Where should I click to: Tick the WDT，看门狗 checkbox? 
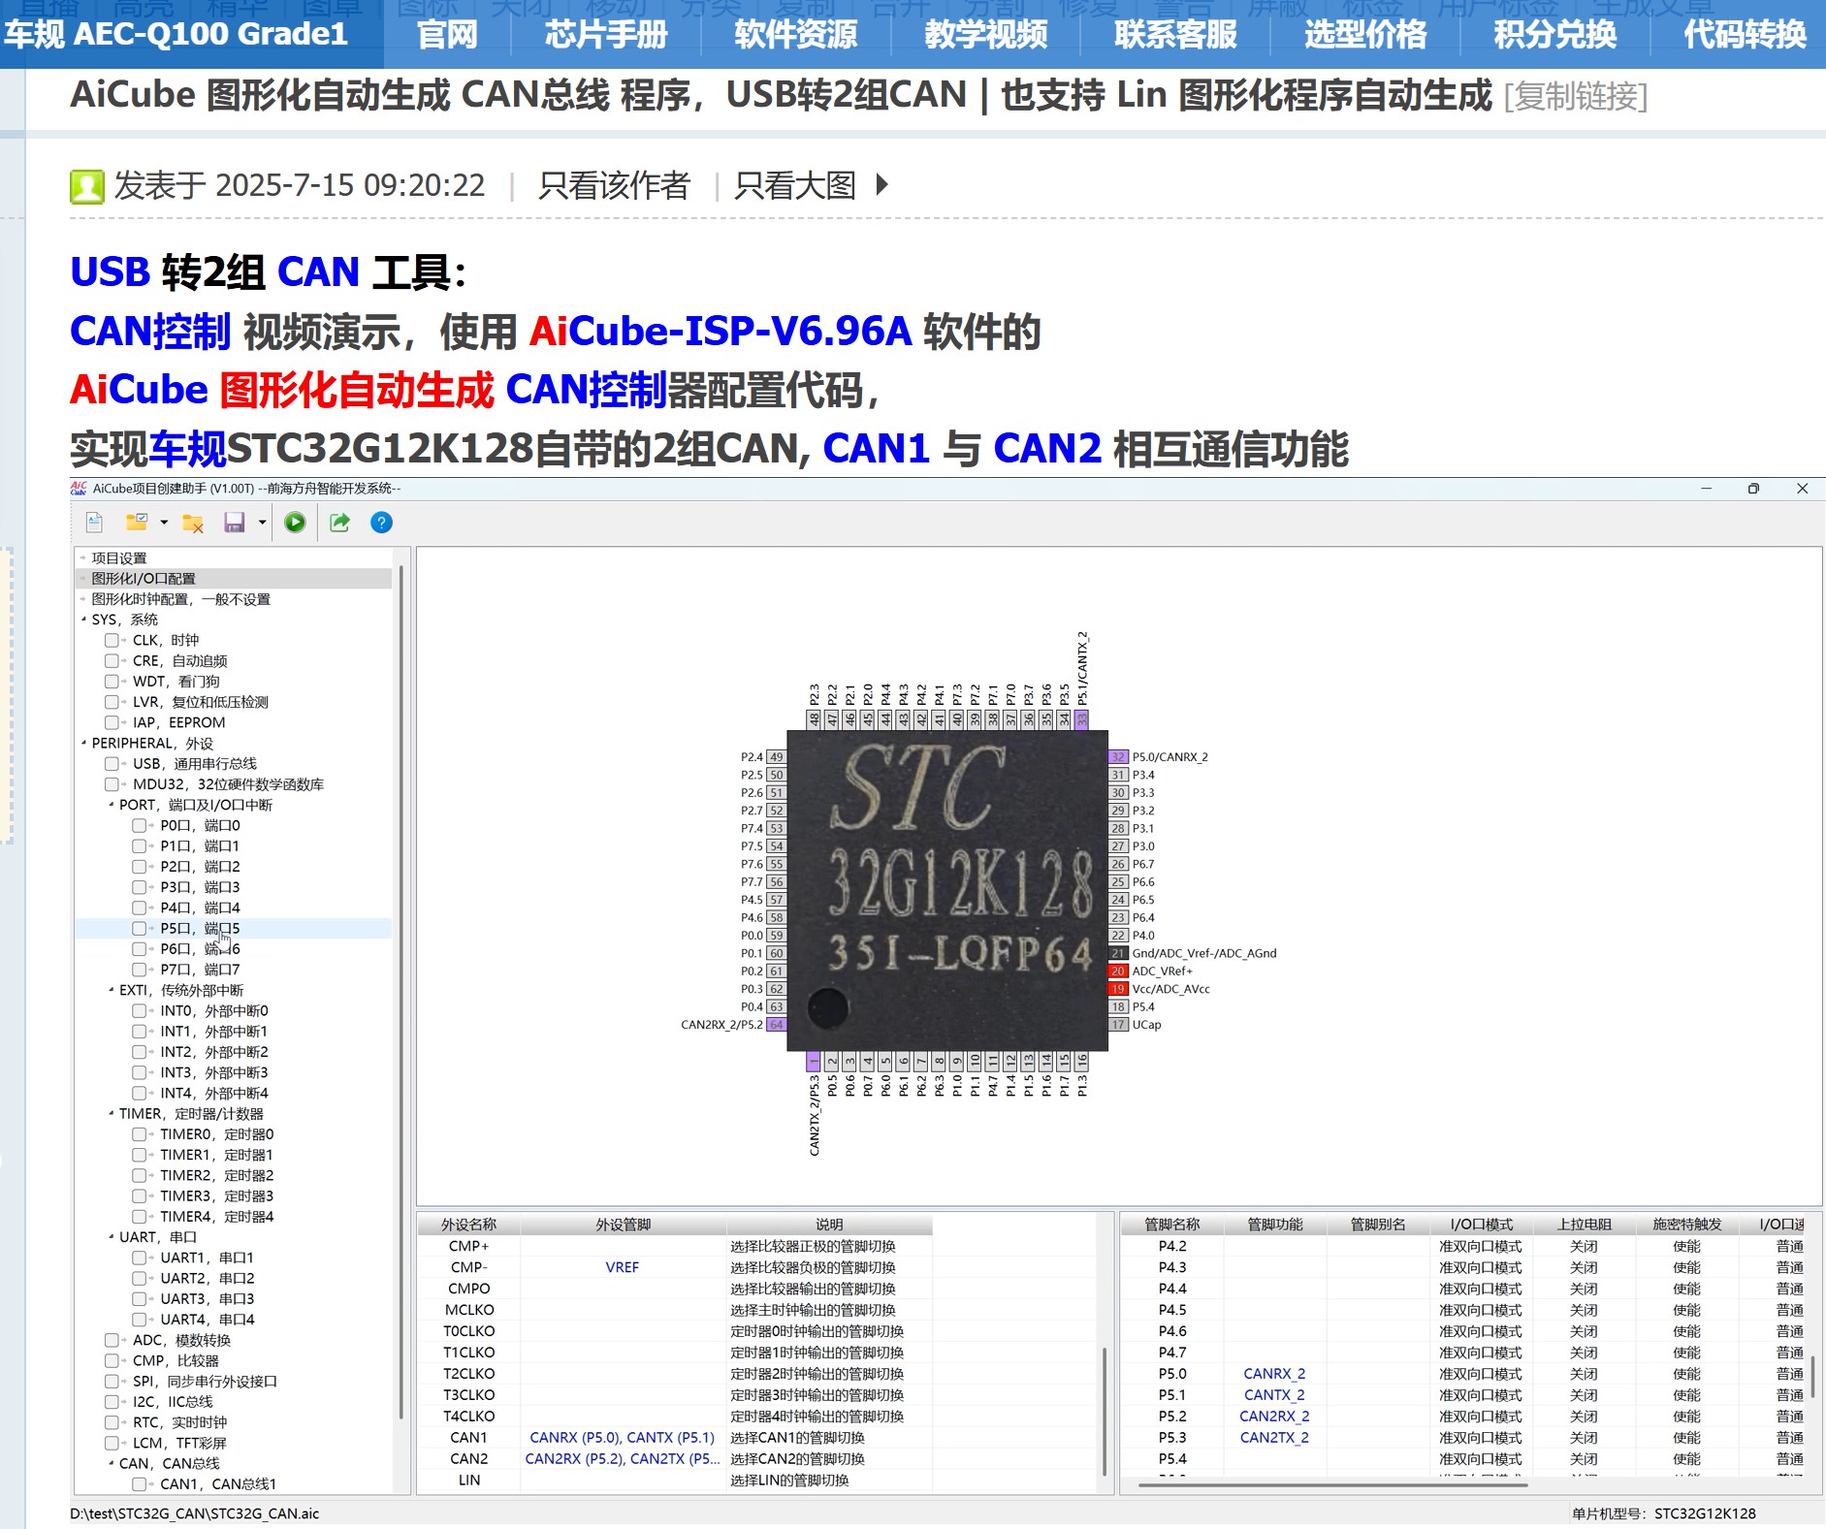coord(112,682)
